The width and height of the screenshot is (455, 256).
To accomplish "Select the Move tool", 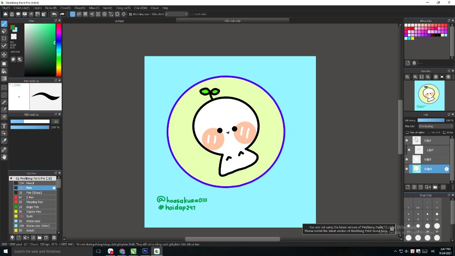I will coord(4,55).
